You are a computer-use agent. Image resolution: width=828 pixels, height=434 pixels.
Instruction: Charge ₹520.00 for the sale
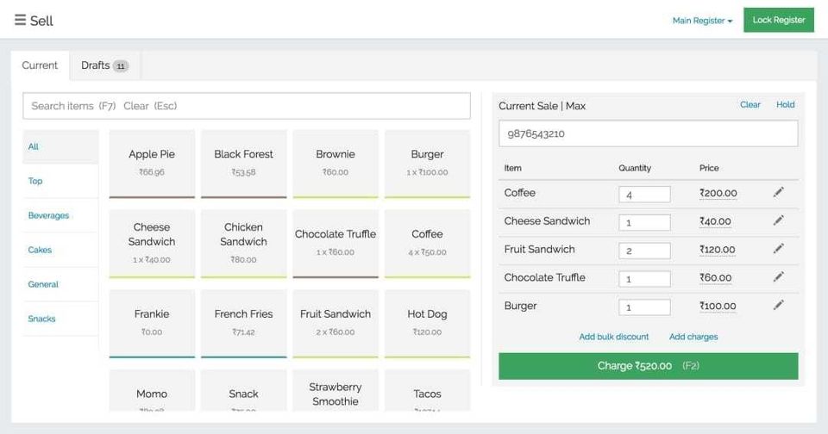coord(648,366)
